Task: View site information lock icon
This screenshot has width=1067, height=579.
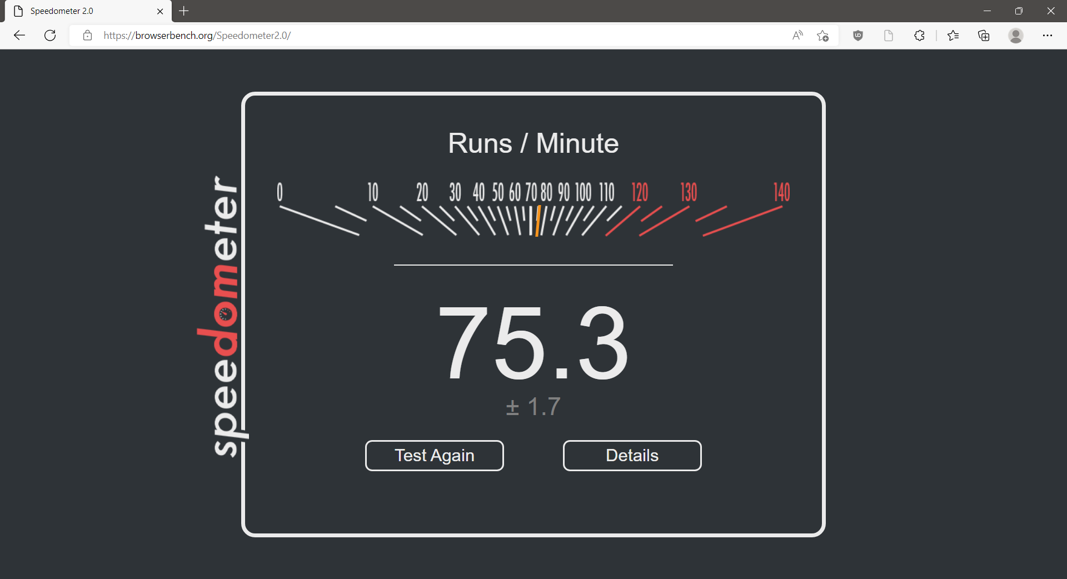Action: click(87, 36)
